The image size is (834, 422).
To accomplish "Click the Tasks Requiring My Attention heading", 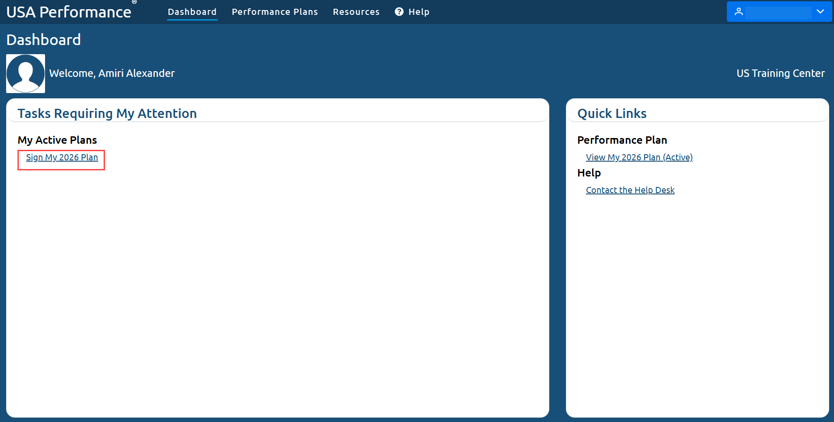I will [107, 114].
